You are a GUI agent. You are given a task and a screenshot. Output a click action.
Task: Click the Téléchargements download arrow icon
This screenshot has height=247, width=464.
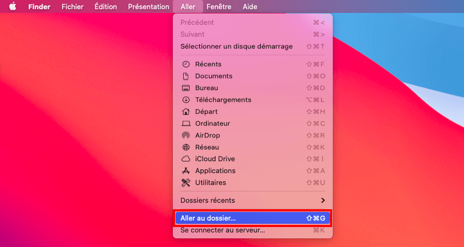pos(186,100)
